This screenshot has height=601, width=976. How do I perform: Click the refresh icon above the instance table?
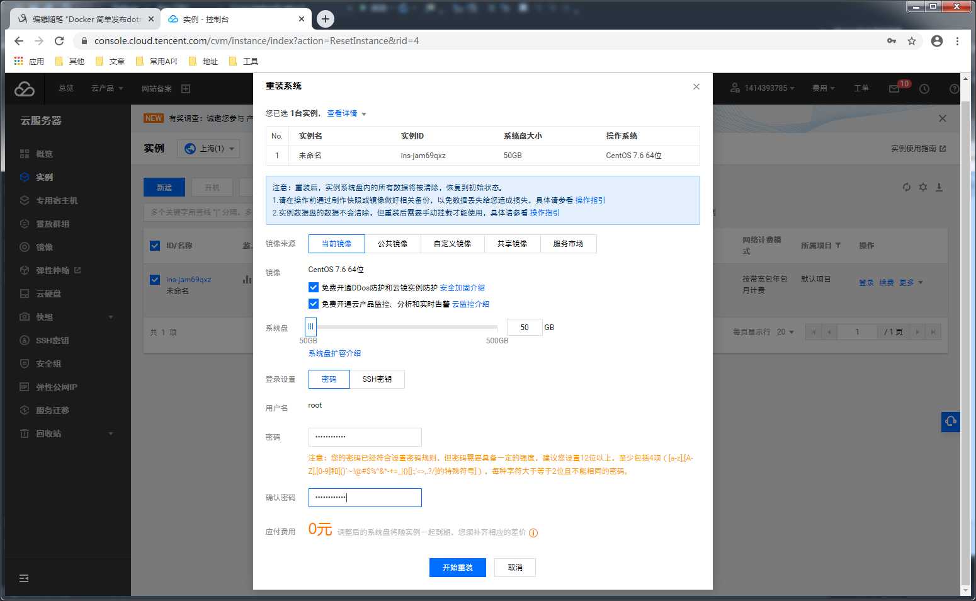907,187
